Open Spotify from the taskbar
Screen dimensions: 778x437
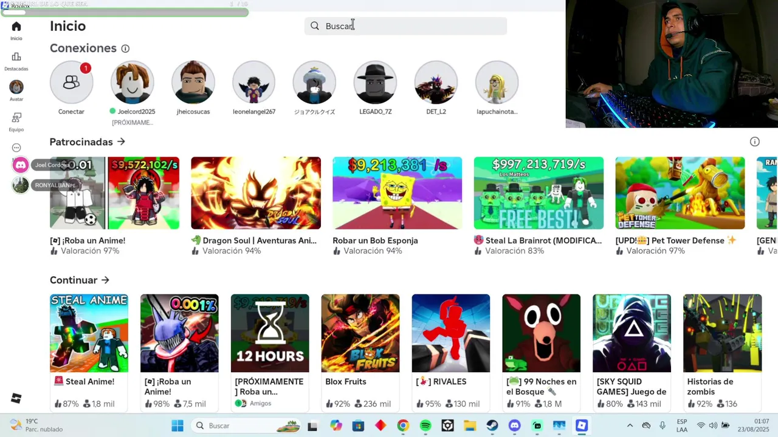425,426
